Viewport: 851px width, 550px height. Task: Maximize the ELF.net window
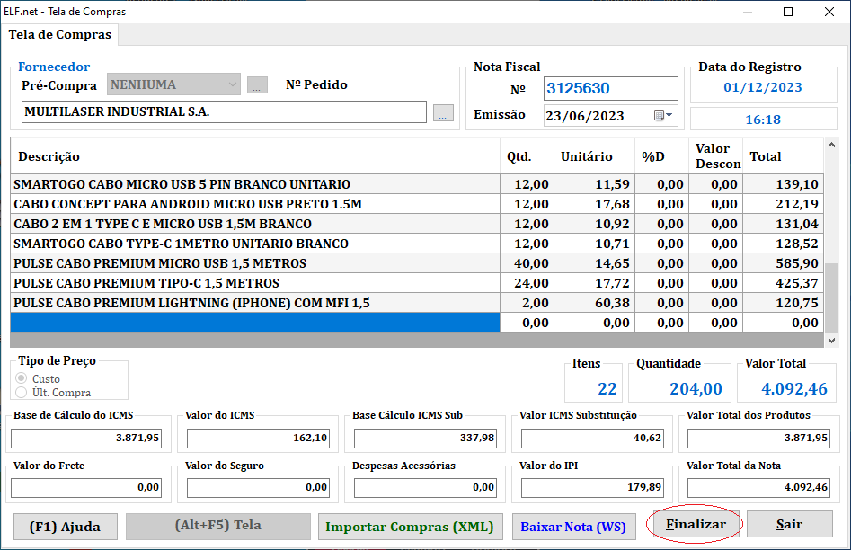788,12
